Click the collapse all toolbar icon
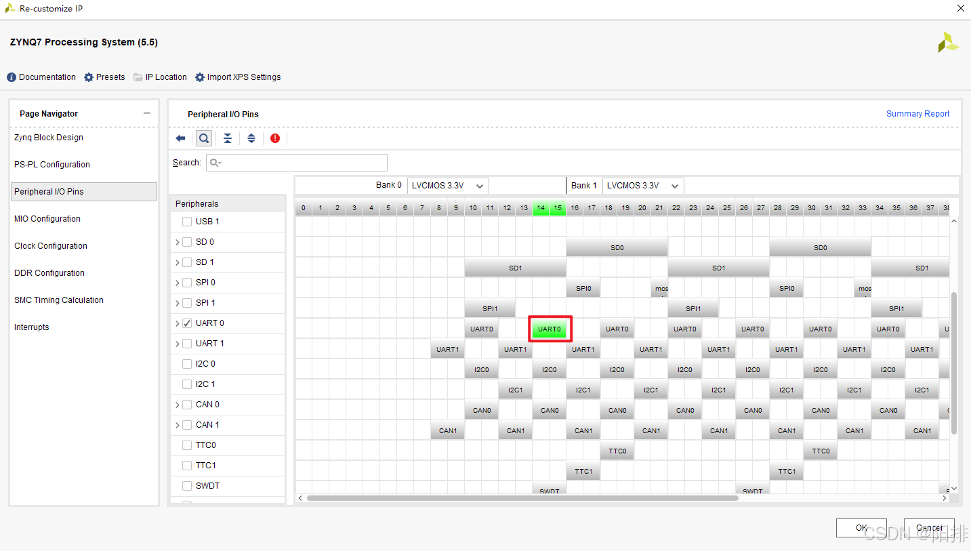The width and height of the screenshot is (971, 551). click(x=228, y=138)
